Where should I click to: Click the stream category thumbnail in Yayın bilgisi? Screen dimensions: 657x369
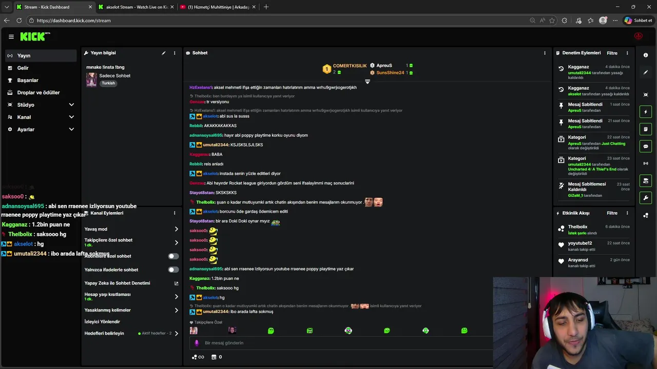[x=91, y=79]
